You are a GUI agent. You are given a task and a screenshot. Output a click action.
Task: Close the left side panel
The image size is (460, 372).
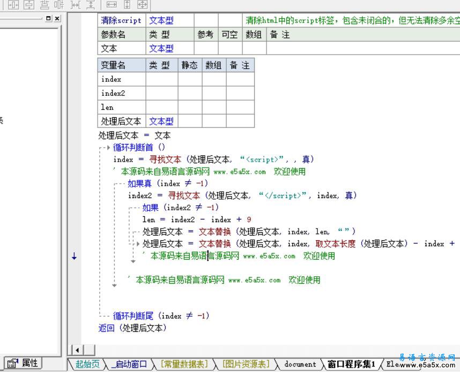click(57, 18)
